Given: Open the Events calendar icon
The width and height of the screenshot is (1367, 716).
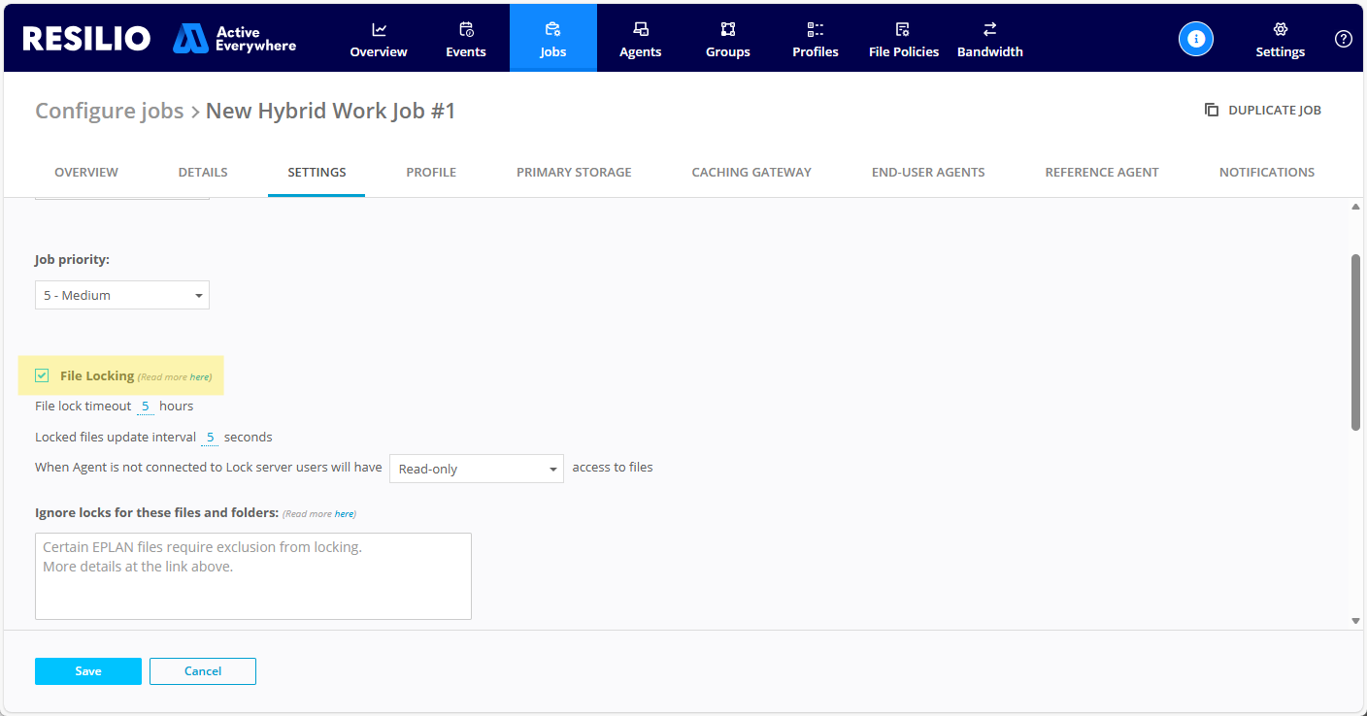Looking at the screenshot, I should 466,29.
